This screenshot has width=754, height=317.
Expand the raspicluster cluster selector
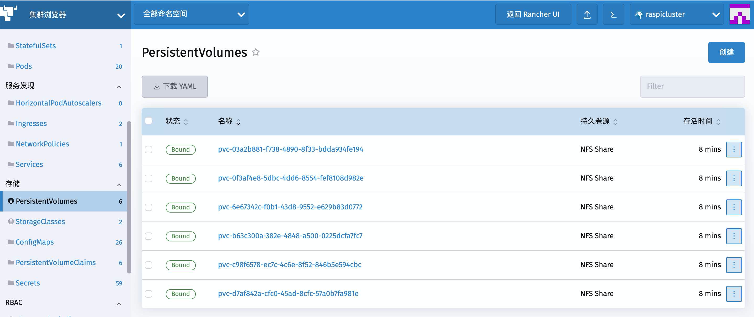point(676,14)
